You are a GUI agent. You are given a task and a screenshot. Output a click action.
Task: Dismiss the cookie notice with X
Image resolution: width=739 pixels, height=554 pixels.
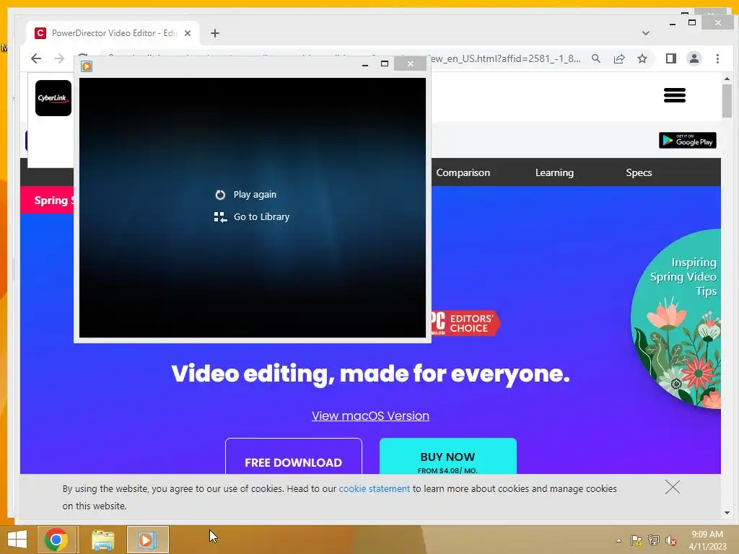(x=673, y=487)
